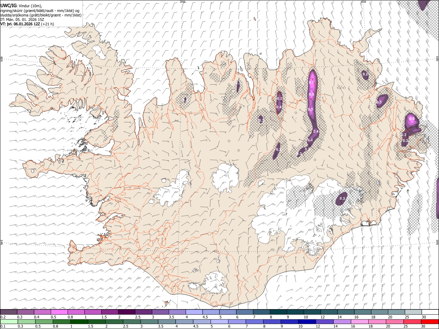The width and height of the screenshot is (439, 329).
Task: Click the 0.2 value label in the northeast
Action: 365,74
